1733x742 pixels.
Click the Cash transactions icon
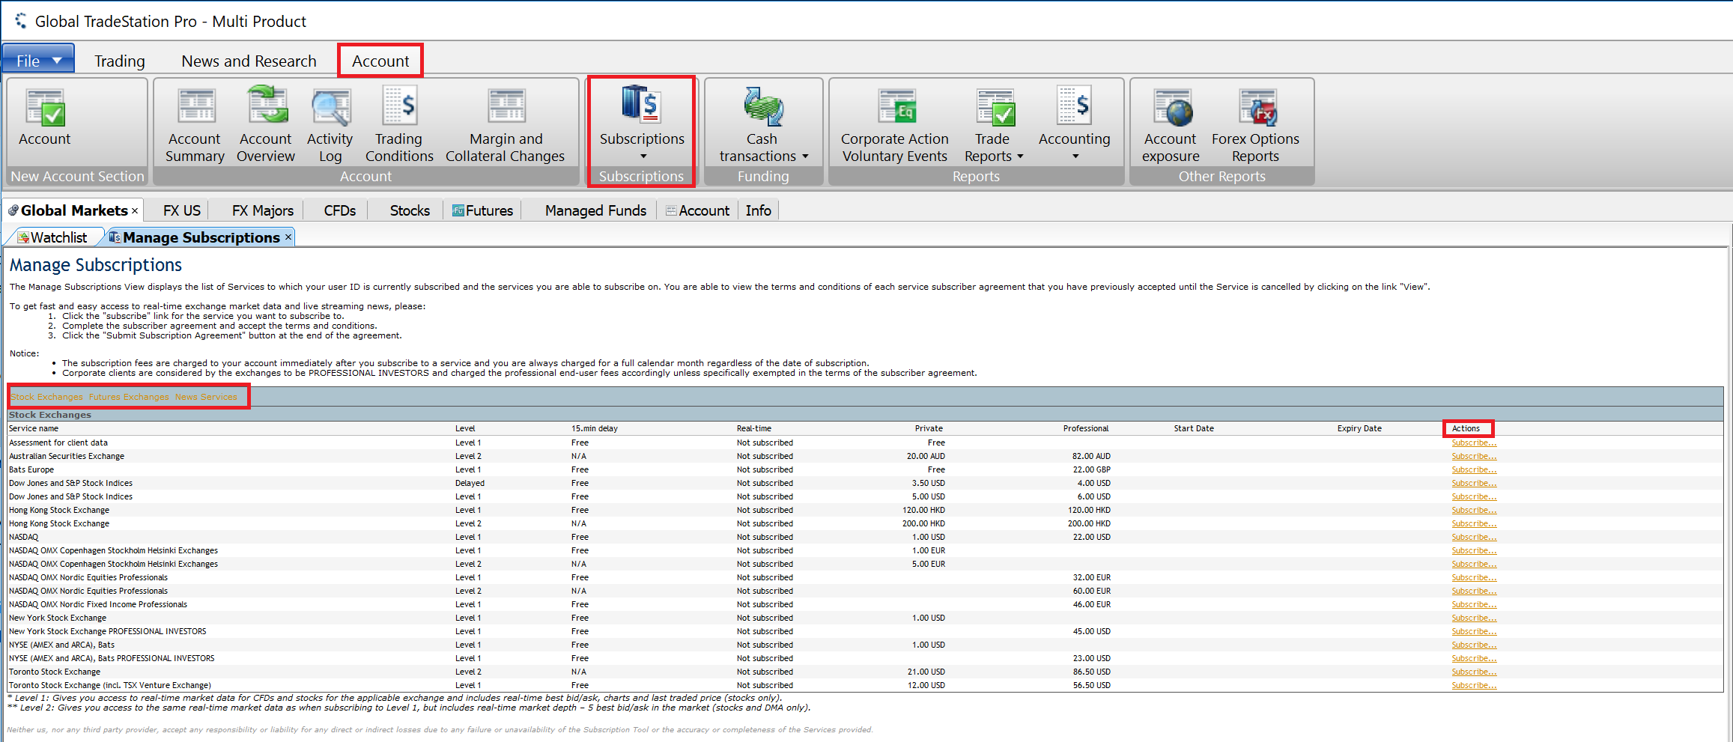pyautogui.click(x=763, y=106)
